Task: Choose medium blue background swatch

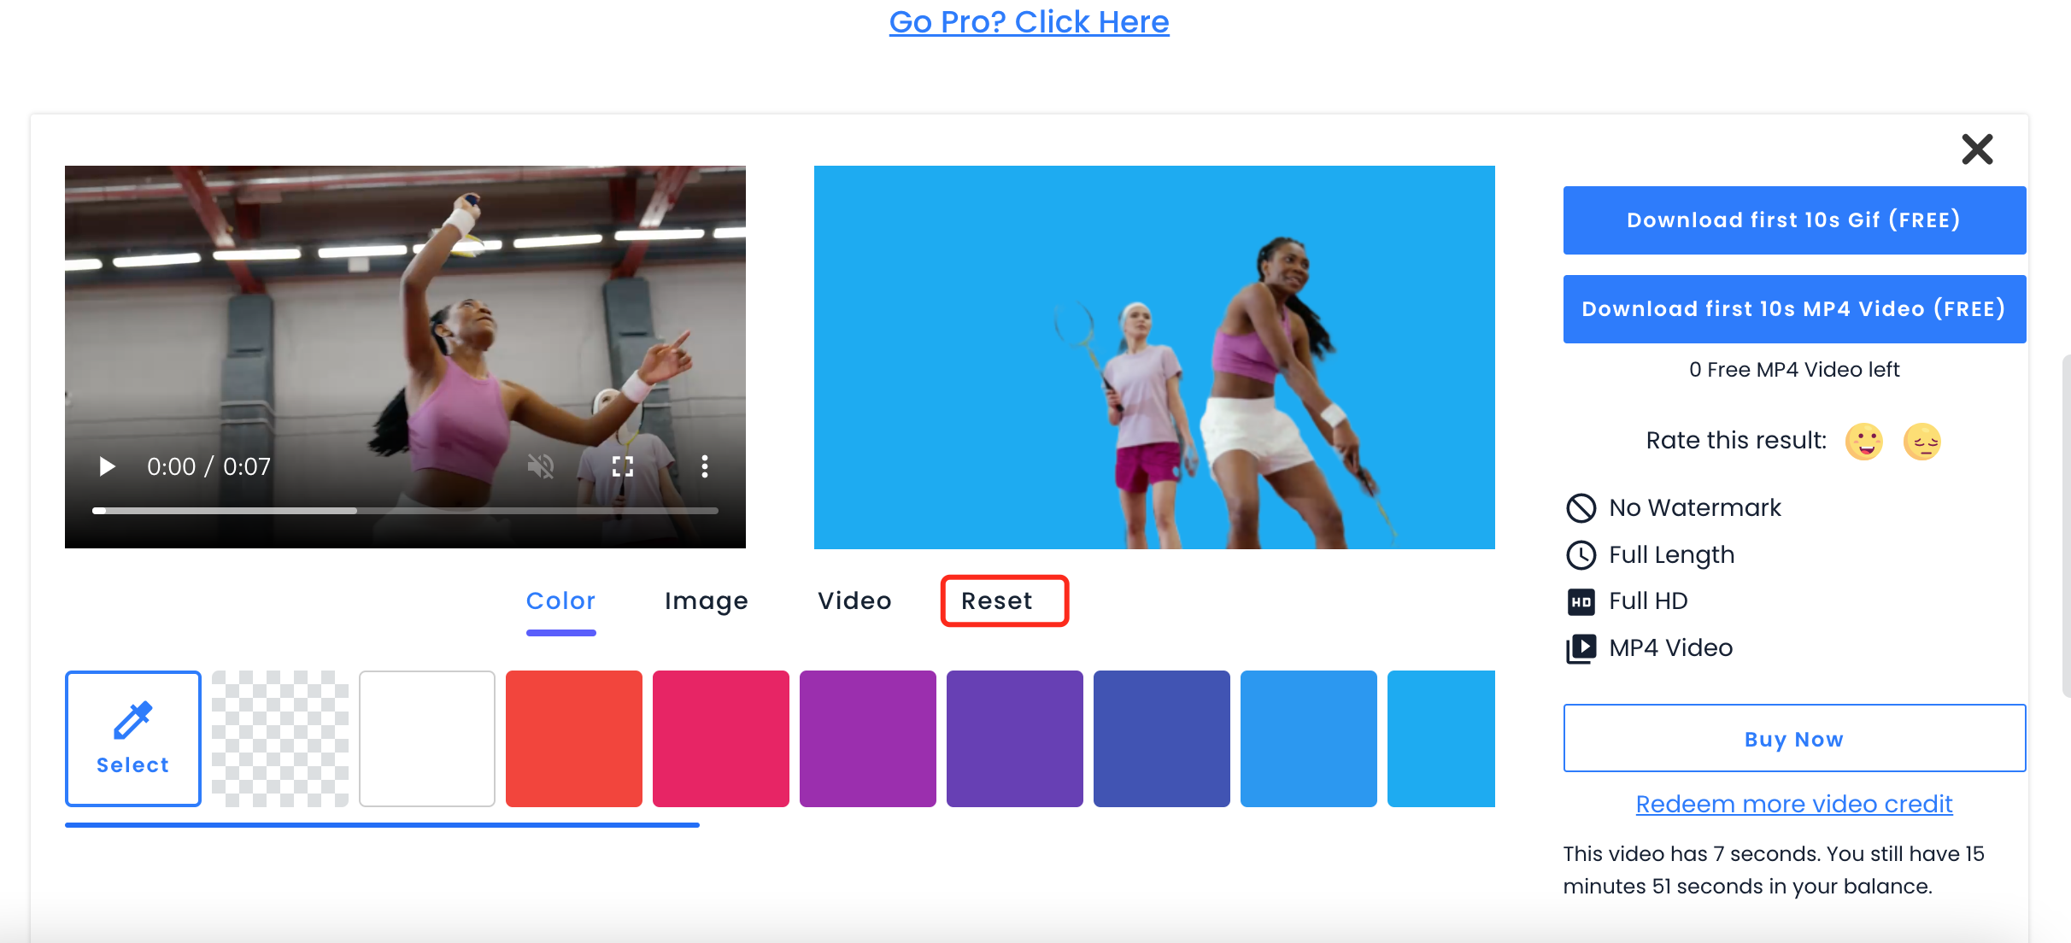Action: [1309, 739]
